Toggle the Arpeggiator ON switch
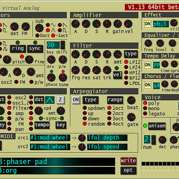Image resolution: width=179 pixels, height=179 pixels. coord(76,100)
